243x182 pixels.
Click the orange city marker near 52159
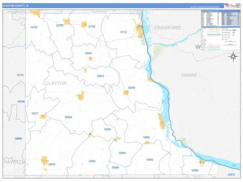point(84,24)
